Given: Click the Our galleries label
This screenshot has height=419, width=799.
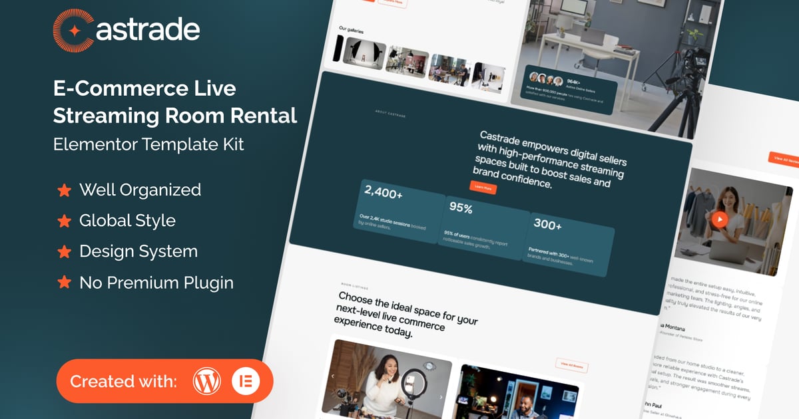Looking at the screenshot, I should click(x=352, y=29).
